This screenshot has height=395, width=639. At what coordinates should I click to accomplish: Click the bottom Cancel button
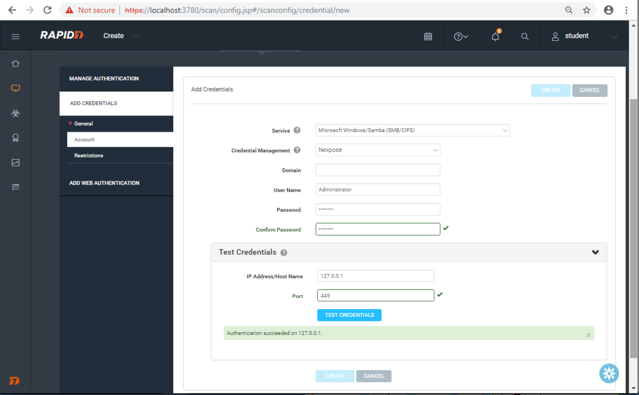[x=374, y=376]
